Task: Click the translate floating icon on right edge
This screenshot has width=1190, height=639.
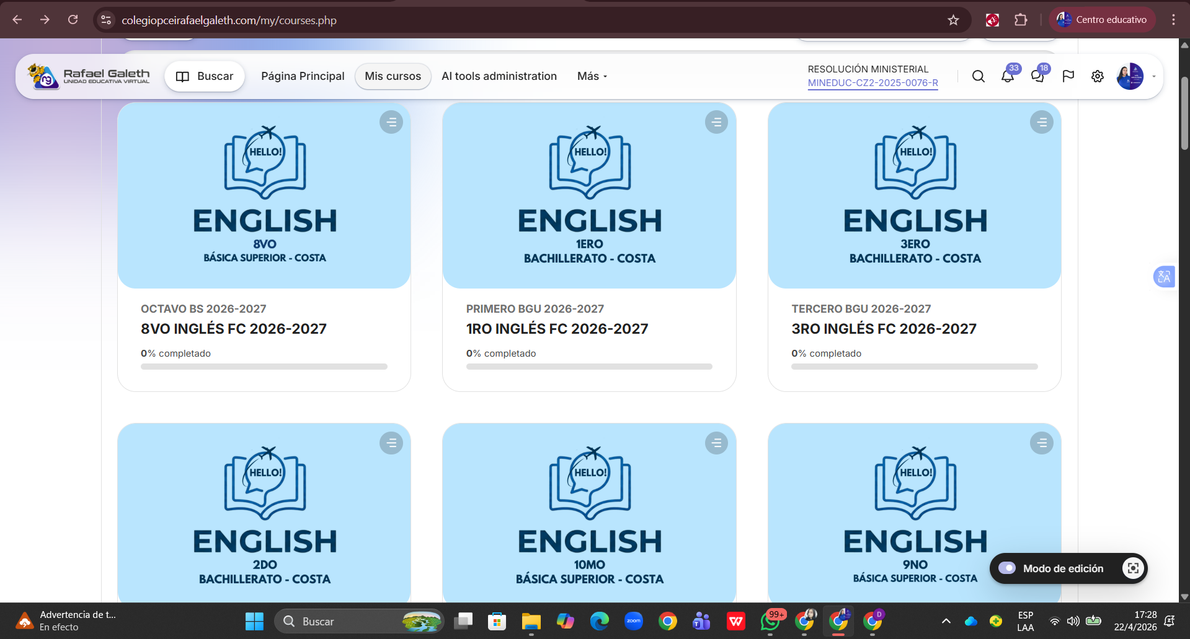Action: click(1163, 277)
